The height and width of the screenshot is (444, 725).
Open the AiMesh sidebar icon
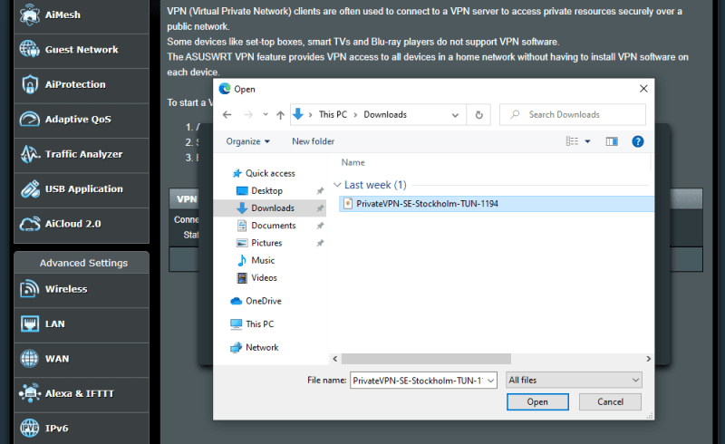tap(30, 14)
